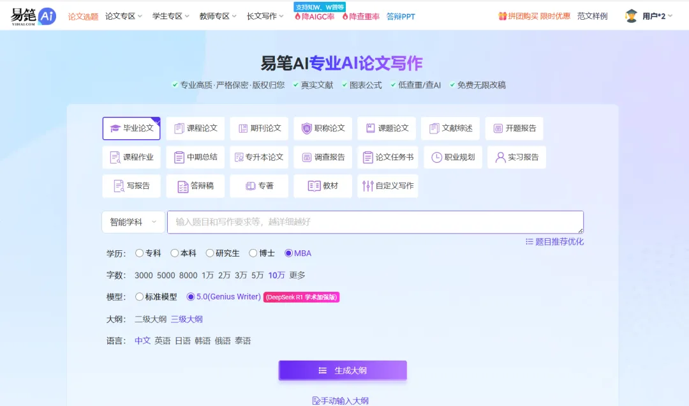Screen dimensions: 689x406
Task: Choose the 标准模型 radio option
Action: coord(139,297)
